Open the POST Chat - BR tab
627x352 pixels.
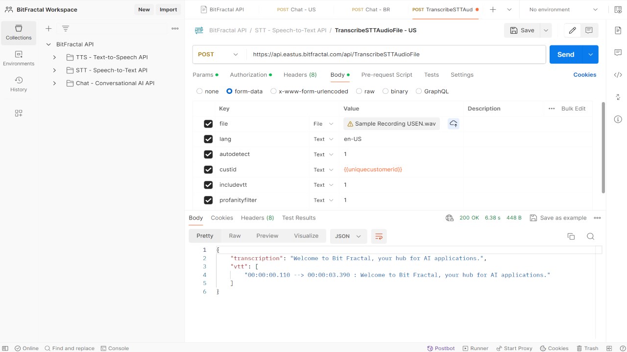click(371, 9)
